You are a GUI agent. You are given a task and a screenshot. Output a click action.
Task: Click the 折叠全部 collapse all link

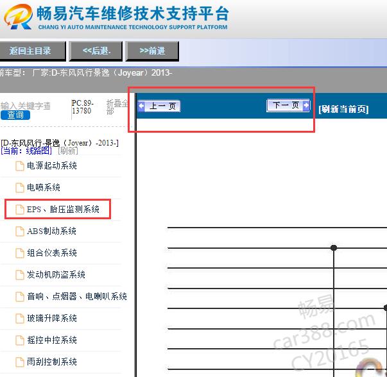[x=117, y=107]
